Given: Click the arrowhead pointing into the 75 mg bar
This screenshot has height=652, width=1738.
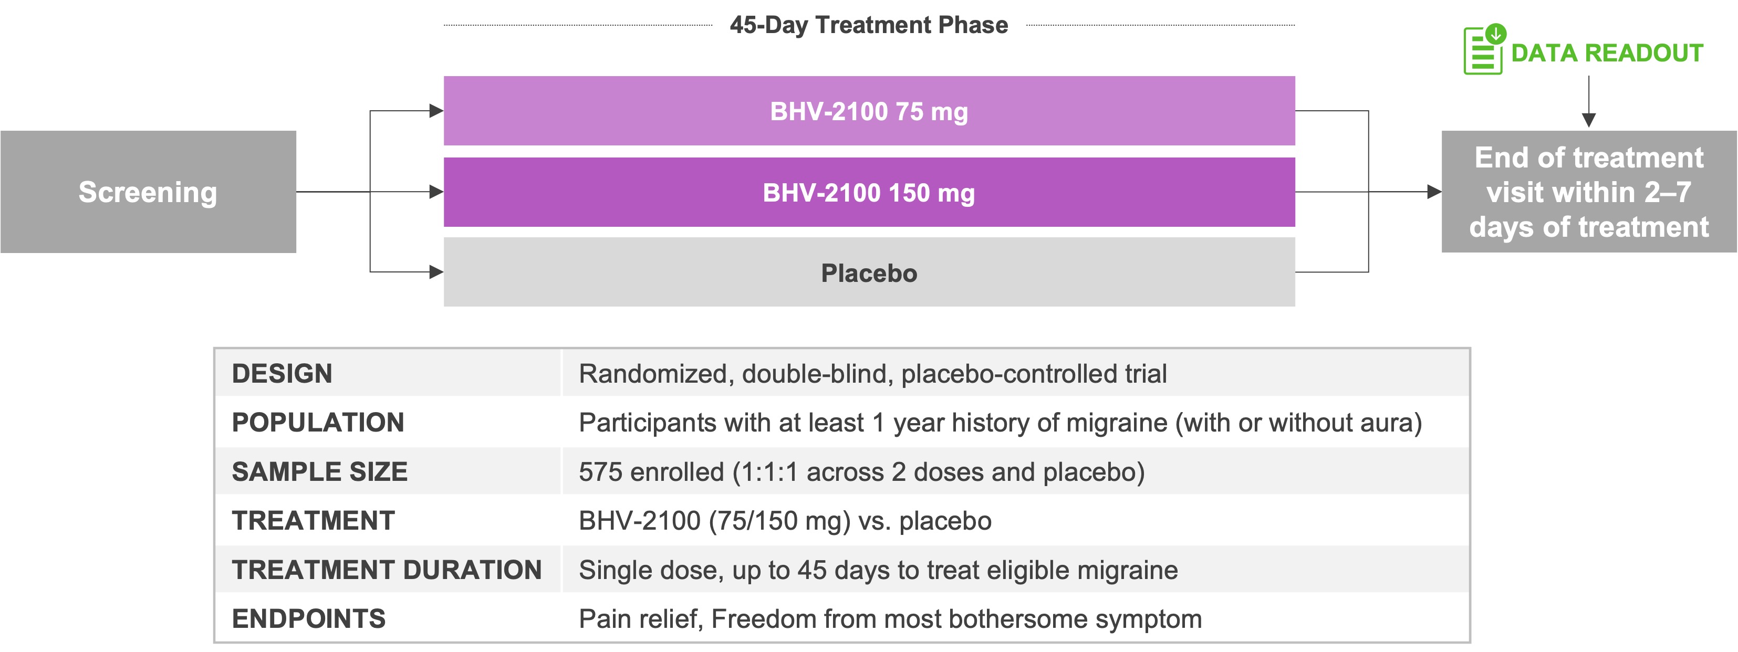Looking at the screenshot, I should click(x=436, y=111).
